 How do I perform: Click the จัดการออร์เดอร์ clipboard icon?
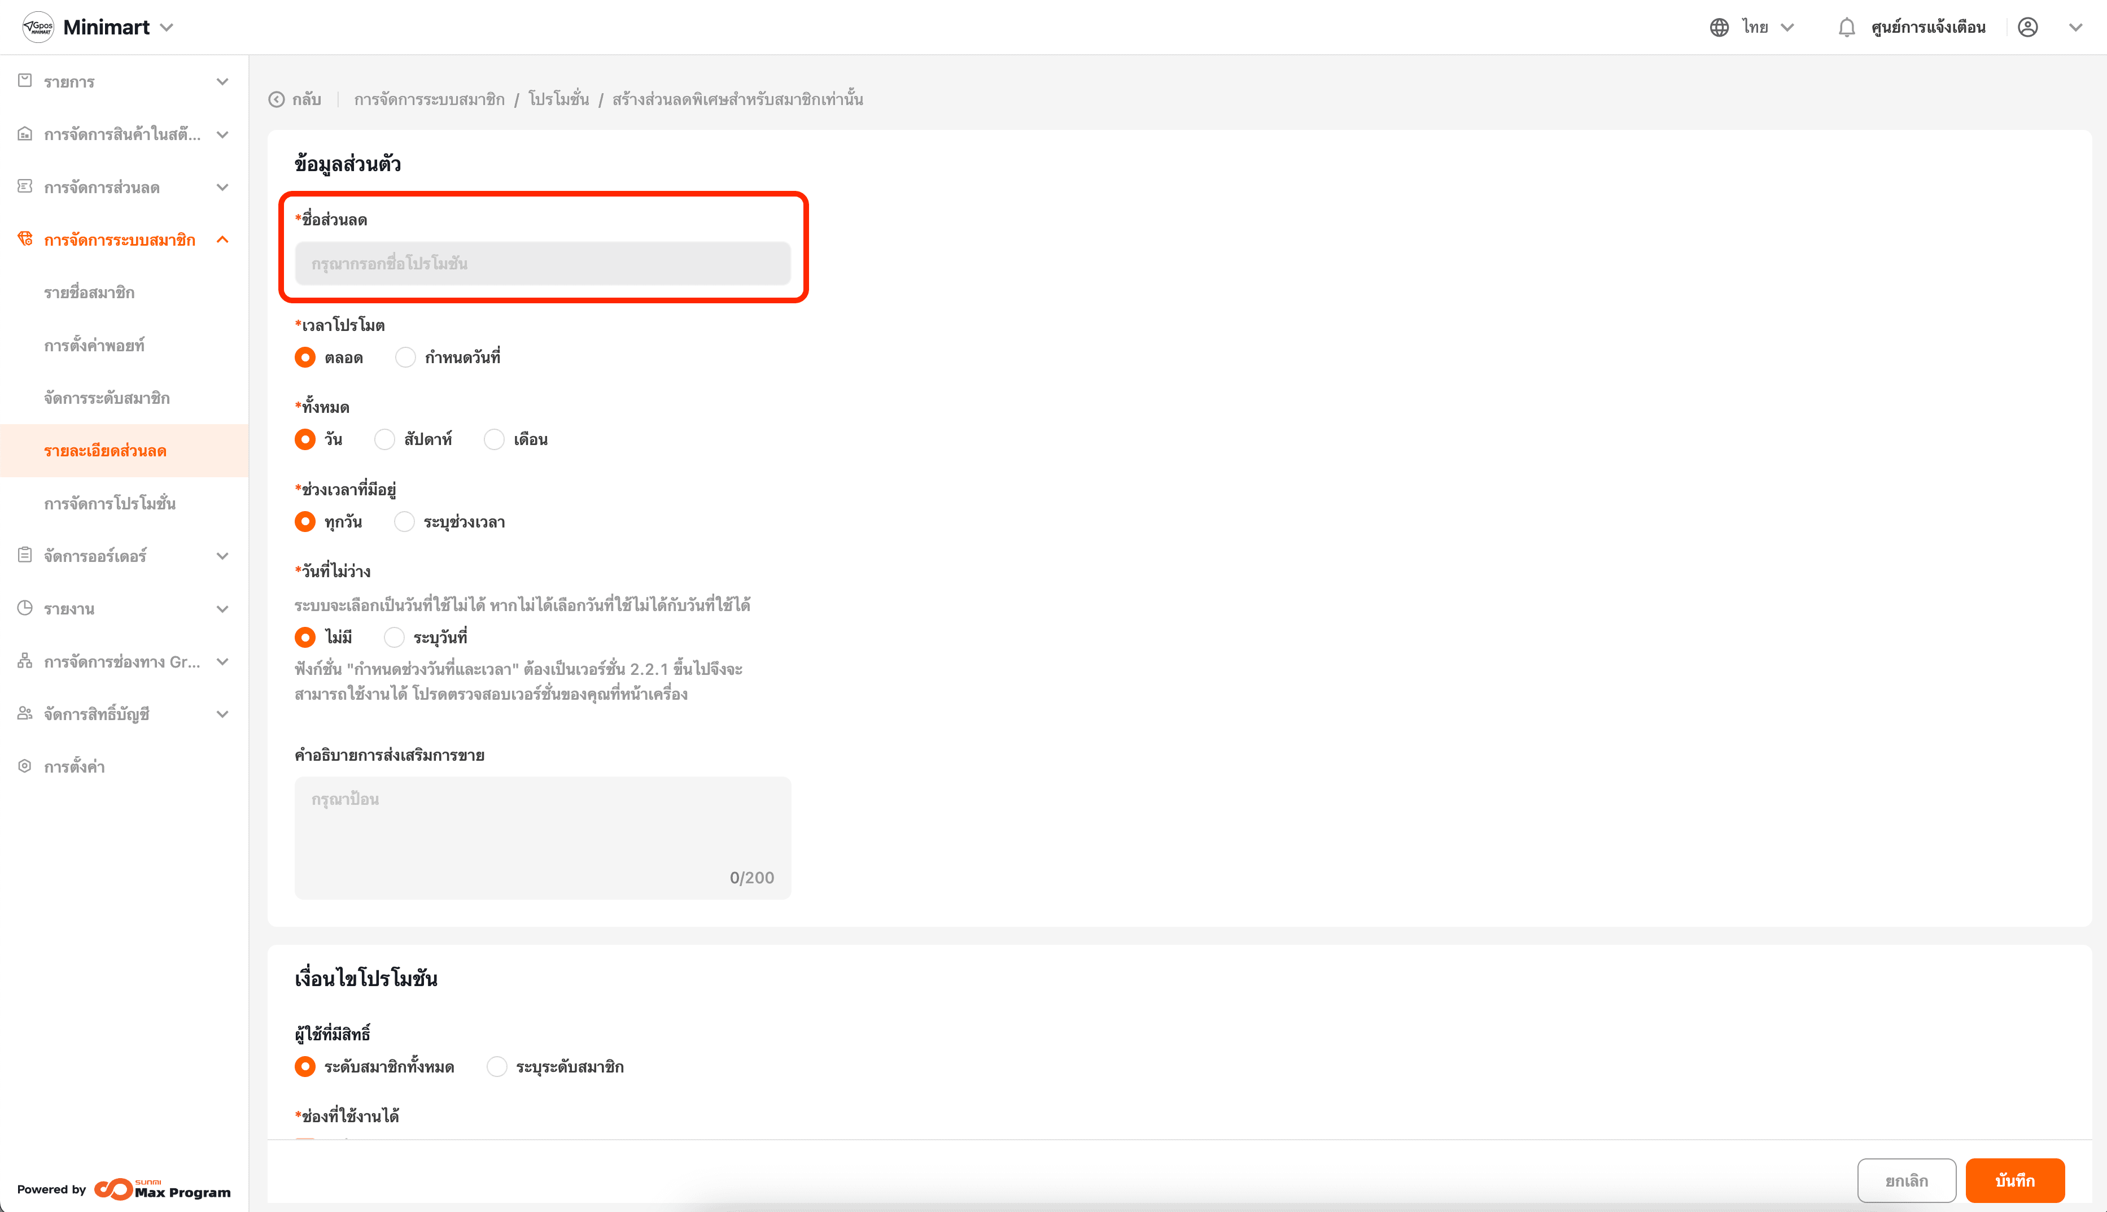(x=25, y=555)
